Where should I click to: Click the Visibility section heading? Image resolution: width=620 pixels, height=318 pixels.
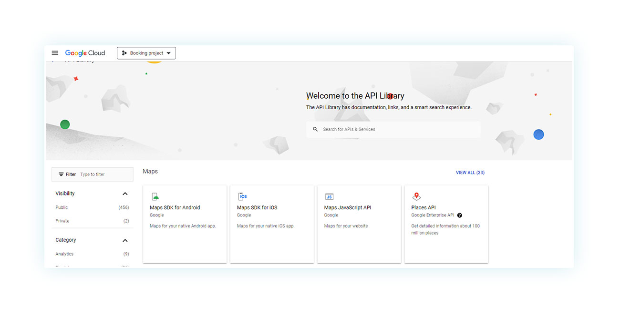tap(65, 194)
